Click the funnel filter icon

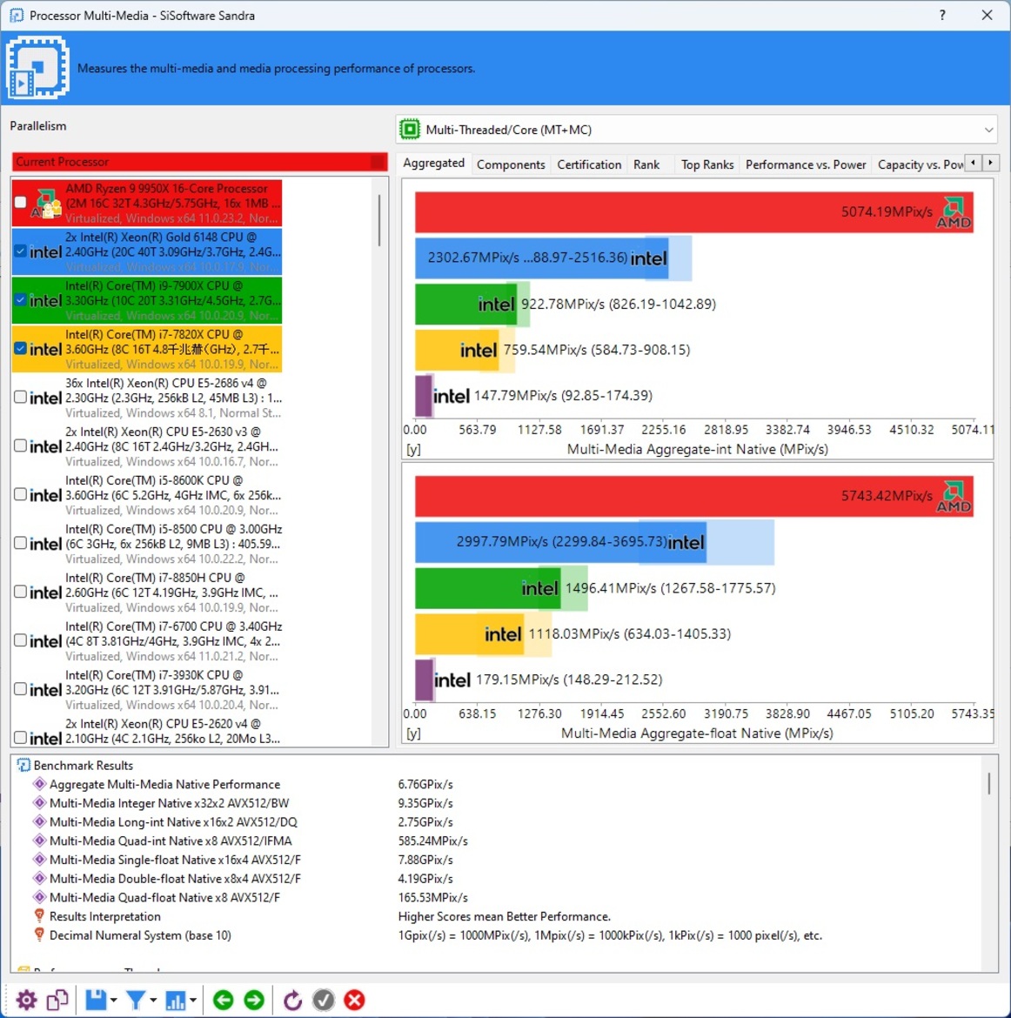pos(136,1000)
